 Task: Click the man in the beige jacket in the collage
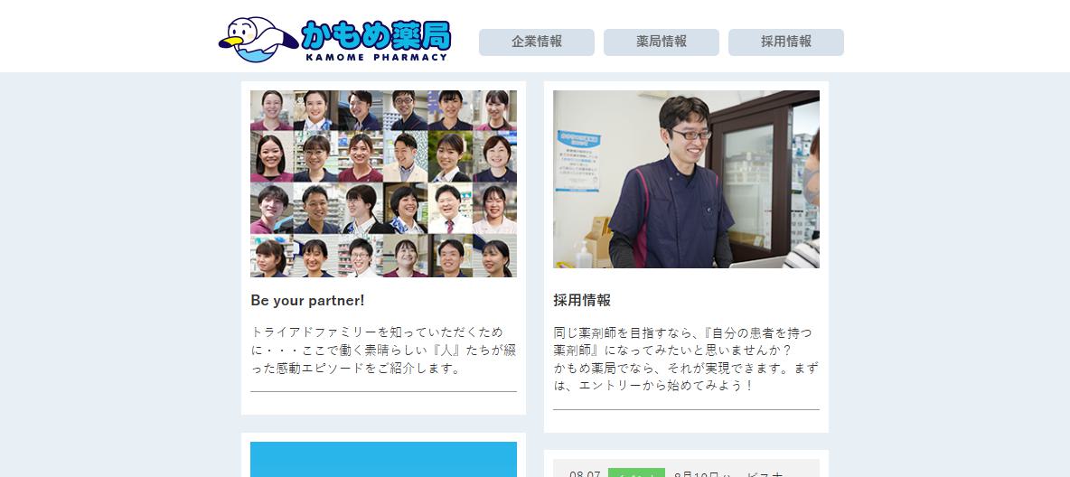coord(406,157)
